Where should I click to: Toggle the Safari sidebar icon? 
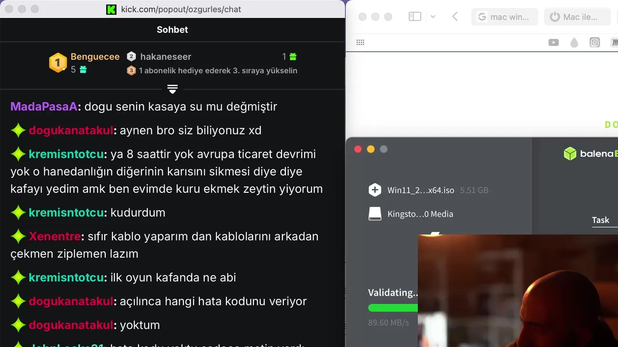tap(415, 16)
